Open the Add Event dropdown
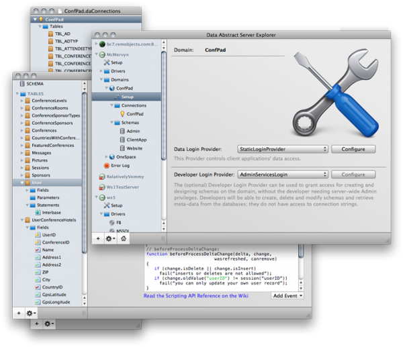Image resolution: width=403 pixels, height=347 pixels. [287, 295]
